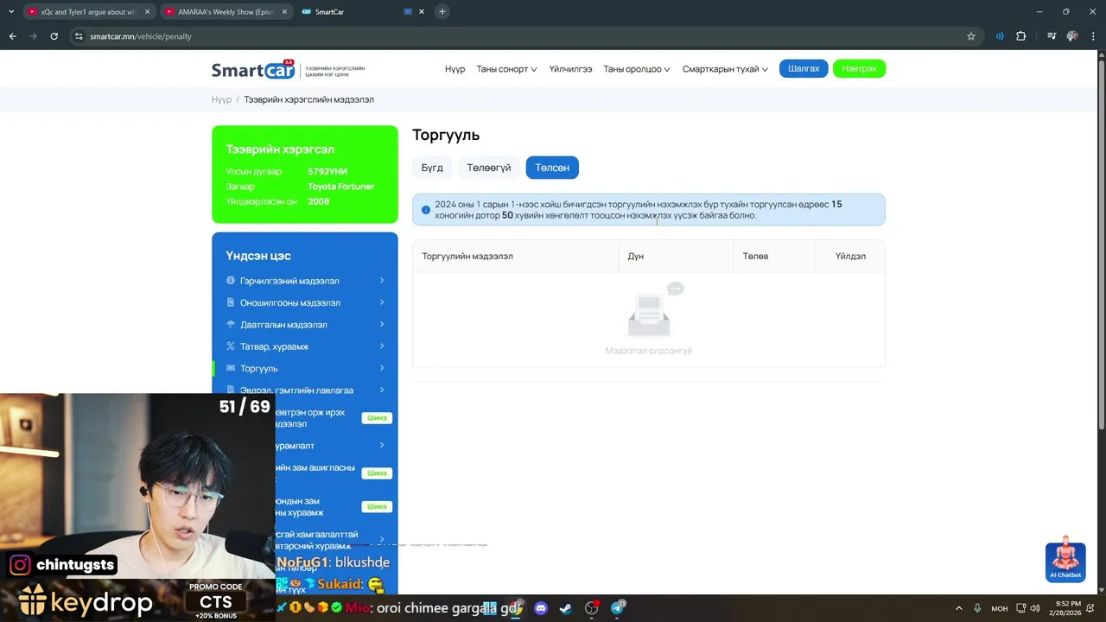This screenshot has height=622, width=1106.
Task: Open the AI Chatbot widget
Action: pos(1065,559)
